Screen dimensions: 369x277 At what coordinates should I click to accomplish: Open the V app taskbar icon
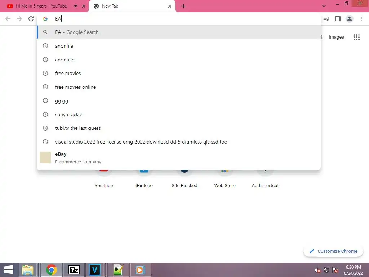point(95,270)
